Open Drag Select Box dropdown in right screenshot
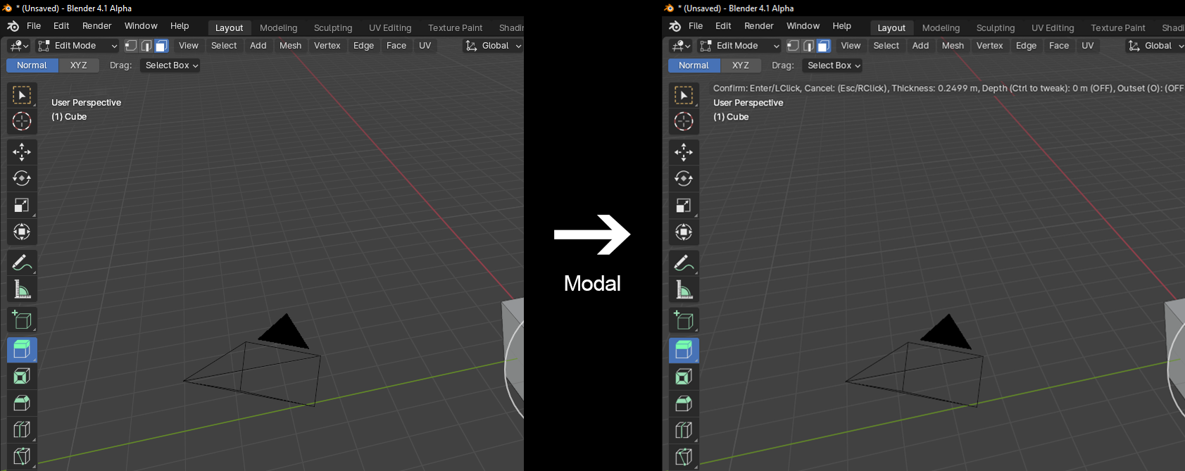This screenshot has width=1185, height=471. click(x=832, y=65)
